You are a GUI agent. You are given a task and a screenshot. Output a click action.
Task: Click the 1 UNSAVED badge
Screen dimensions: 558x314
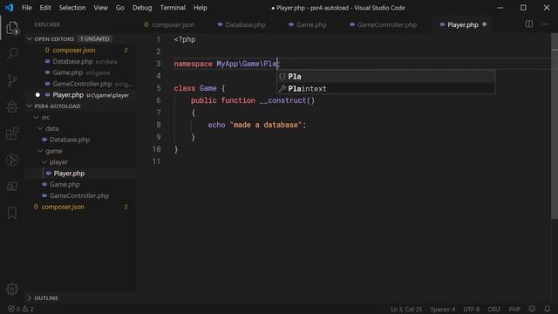point(95,38)
